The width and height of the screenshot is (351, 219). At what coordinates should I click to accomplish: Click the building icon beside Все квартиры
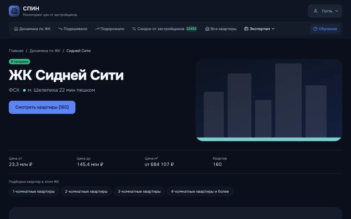point(207,29)
